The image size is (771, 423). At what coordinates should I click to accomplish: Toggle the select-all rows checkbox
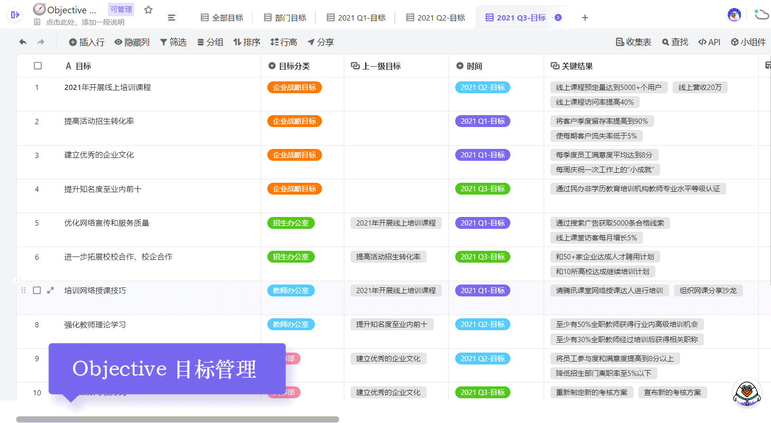(38, 66)
